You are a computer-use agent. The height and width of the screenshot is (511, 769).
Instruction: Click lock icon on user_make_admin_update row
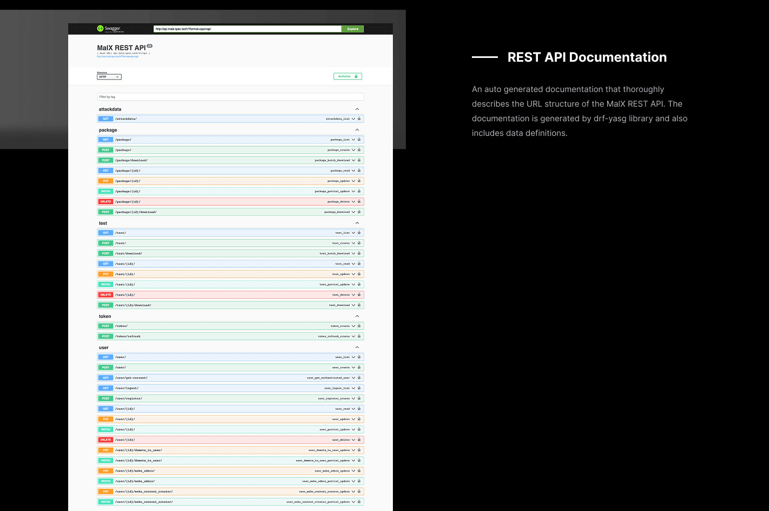click(359, 471)
